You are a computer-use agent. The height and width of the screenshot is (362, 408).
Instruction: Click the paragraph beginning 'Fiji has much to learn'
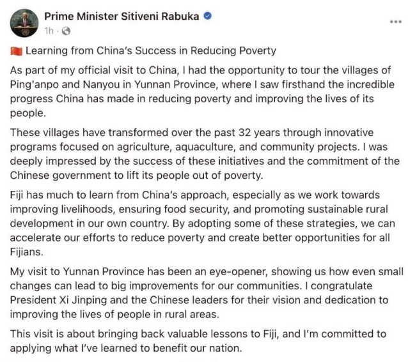pos(203,223)
